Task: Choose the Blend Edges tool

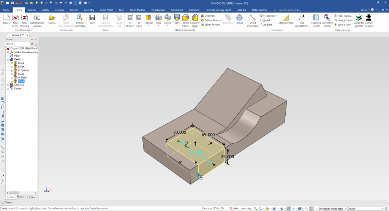Action: tap(185, 18)
